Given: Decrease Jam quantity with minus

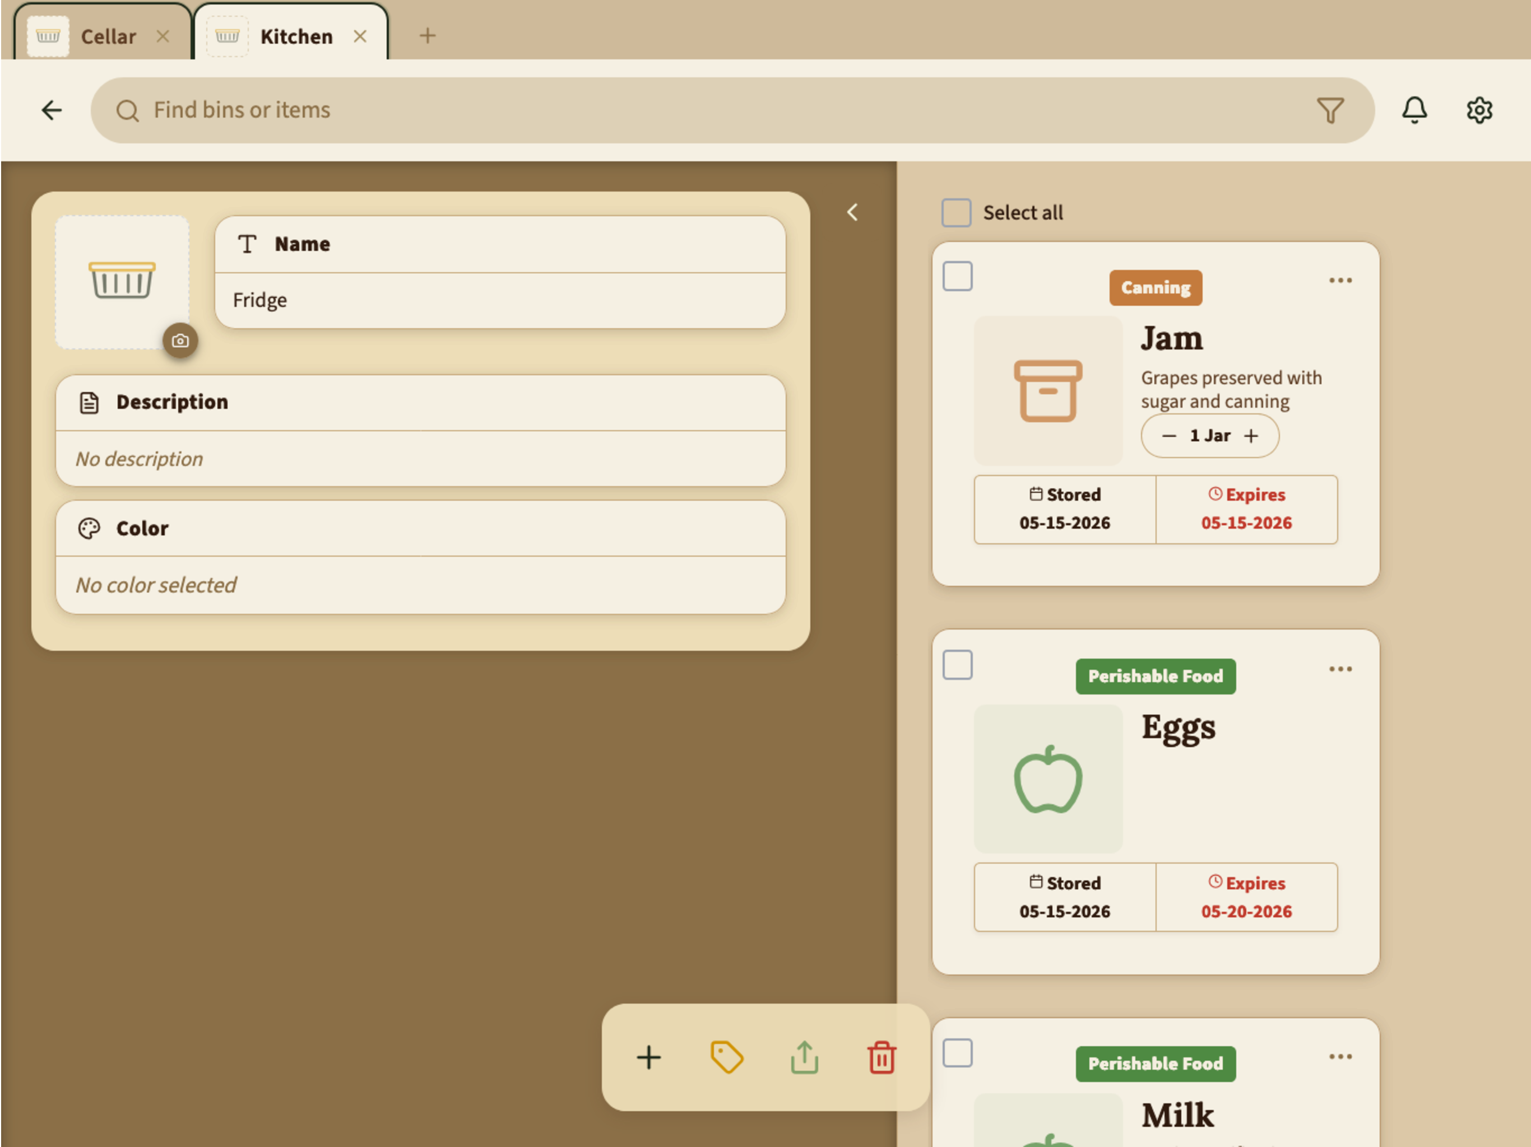Looking at the screenshot, I should tap(1169, 436).
